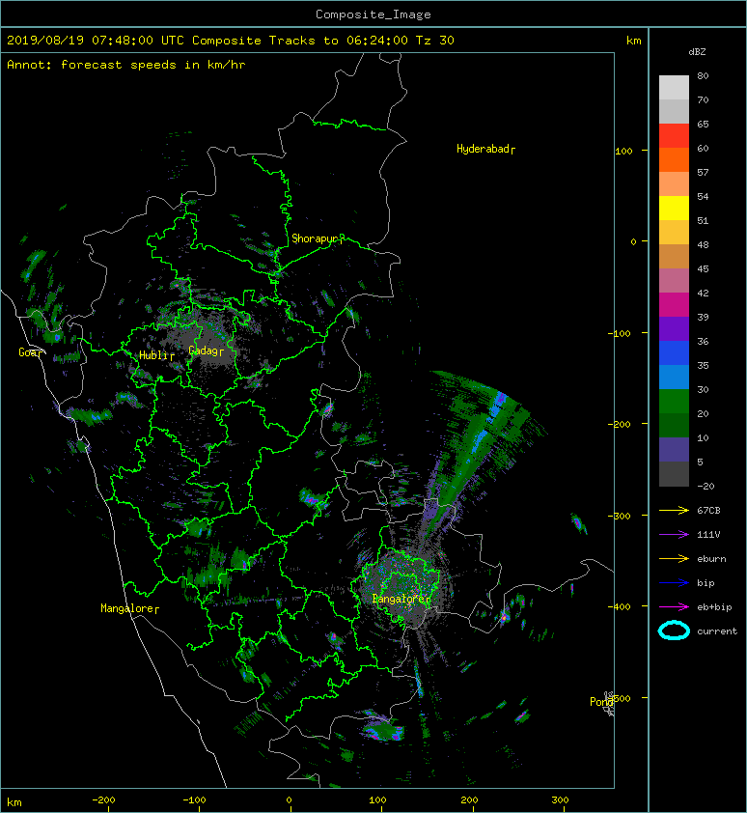The width and height of the screenshot is (747, 813).
Task: Click the -100 tick on the horizontal axis
Action: tap(194, 800)
